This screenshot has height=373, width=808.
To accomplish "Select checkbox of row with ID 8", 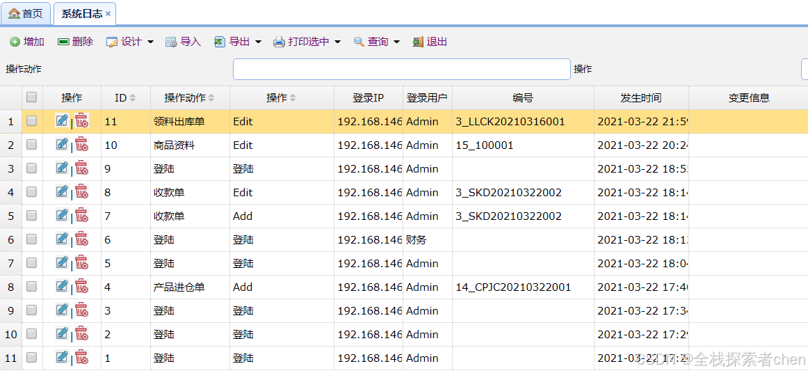I will [x=31, y=192].
